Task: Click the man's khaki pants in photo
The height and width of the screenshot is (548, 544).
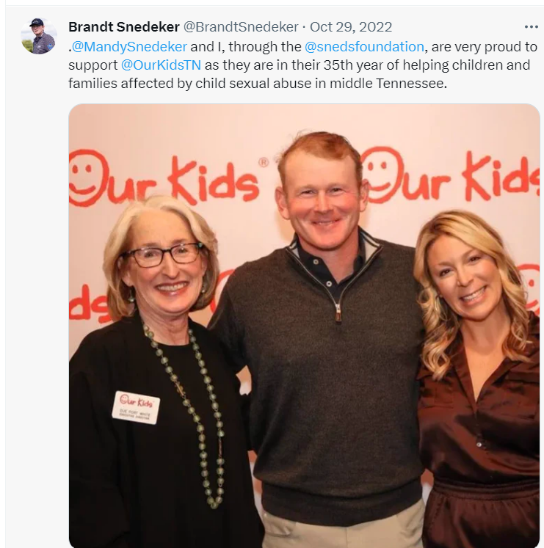Action: [x=343, y=526]
